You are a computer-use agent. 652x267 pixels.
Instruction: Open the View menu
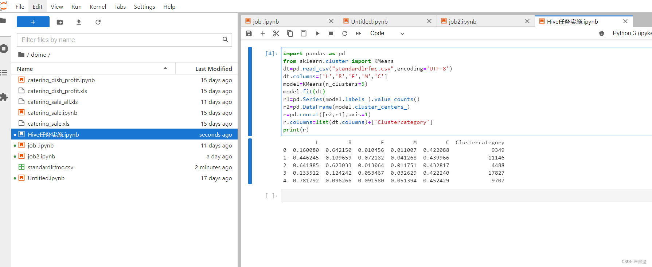click(57, 7)
